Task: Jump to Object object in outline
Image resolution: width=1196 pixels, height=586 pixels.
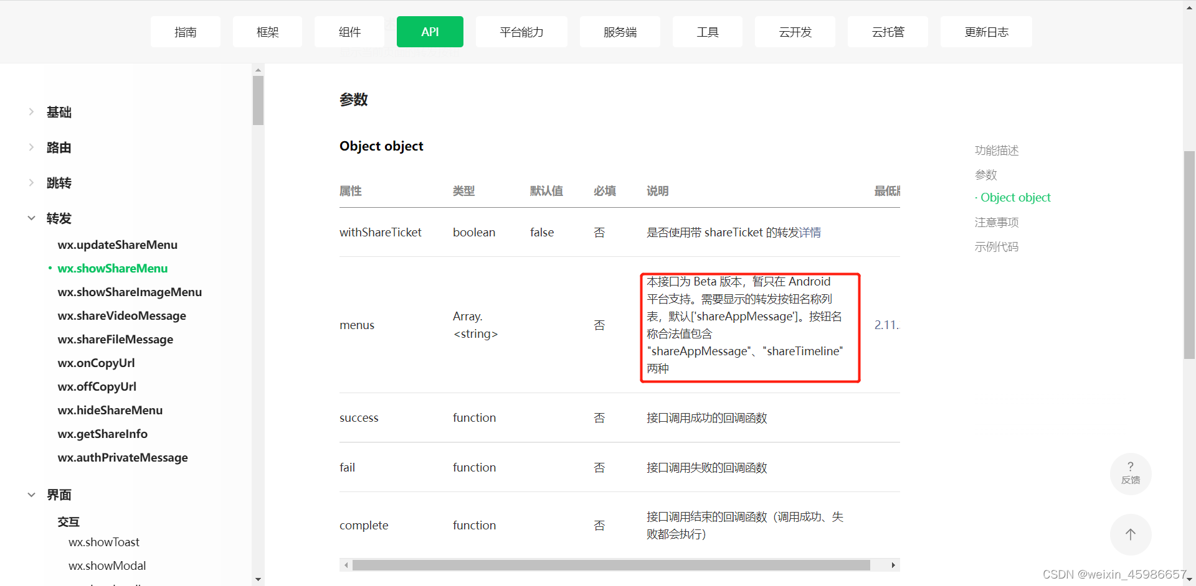Action: 1015,197
